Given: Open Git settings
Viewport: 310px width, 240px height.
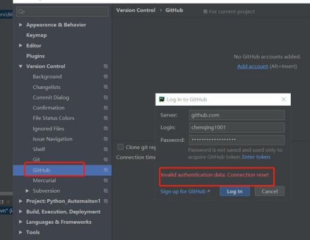Looking at the screenshot, I should coord(36,160).
